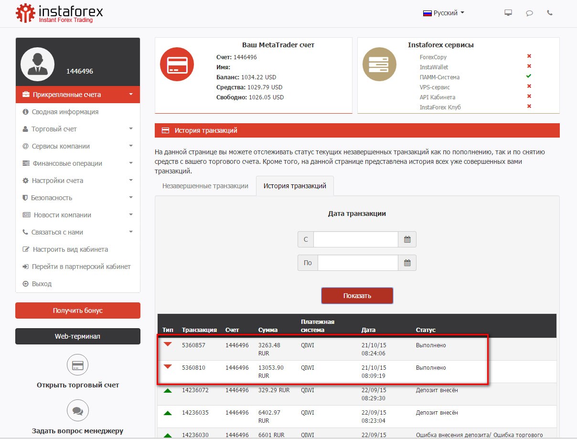
Task: Click red withdrawal arrow of transaction 5360810
Action: click(168, 367)
